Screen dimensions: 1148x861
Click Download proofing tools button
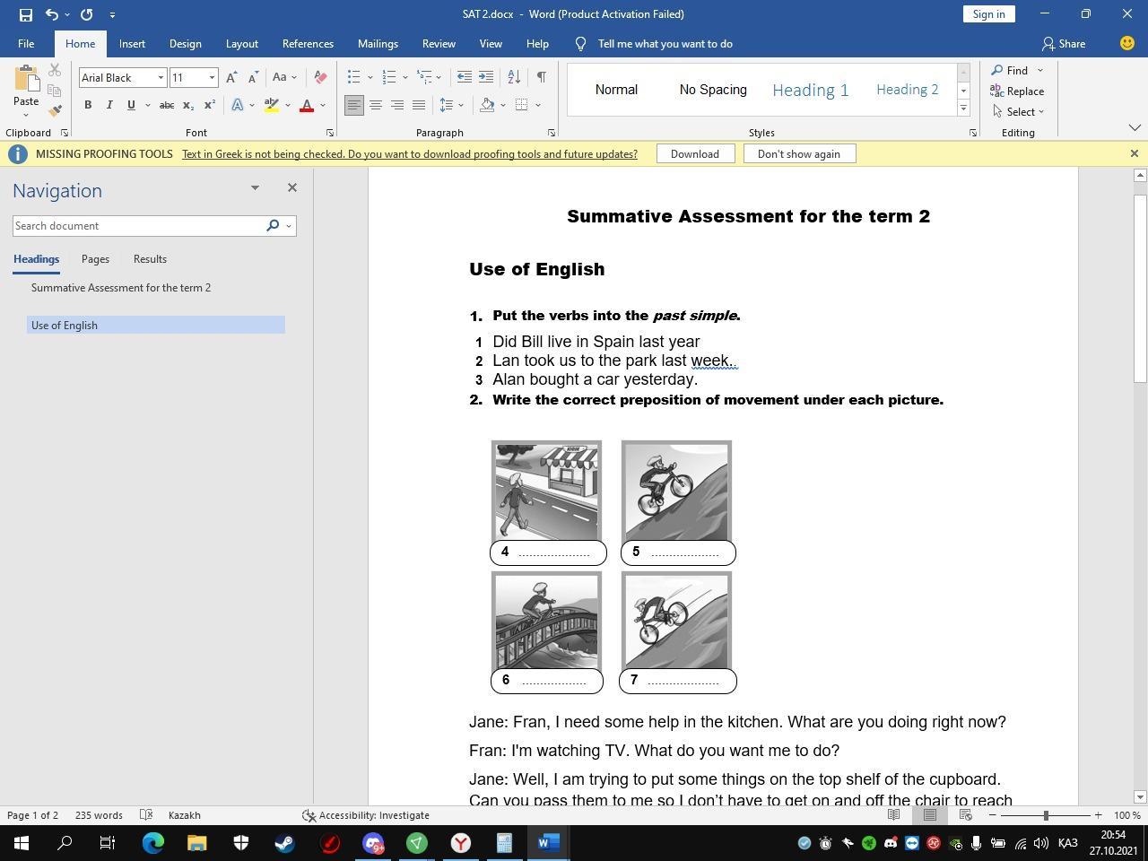click(x=695, y=153)
